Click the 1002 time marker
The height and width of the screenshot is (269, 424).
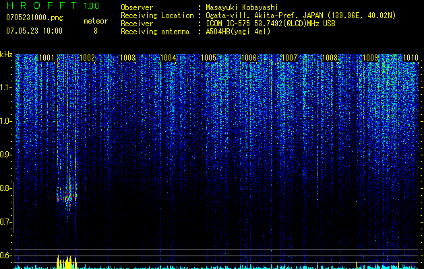(x=87, y=58)
